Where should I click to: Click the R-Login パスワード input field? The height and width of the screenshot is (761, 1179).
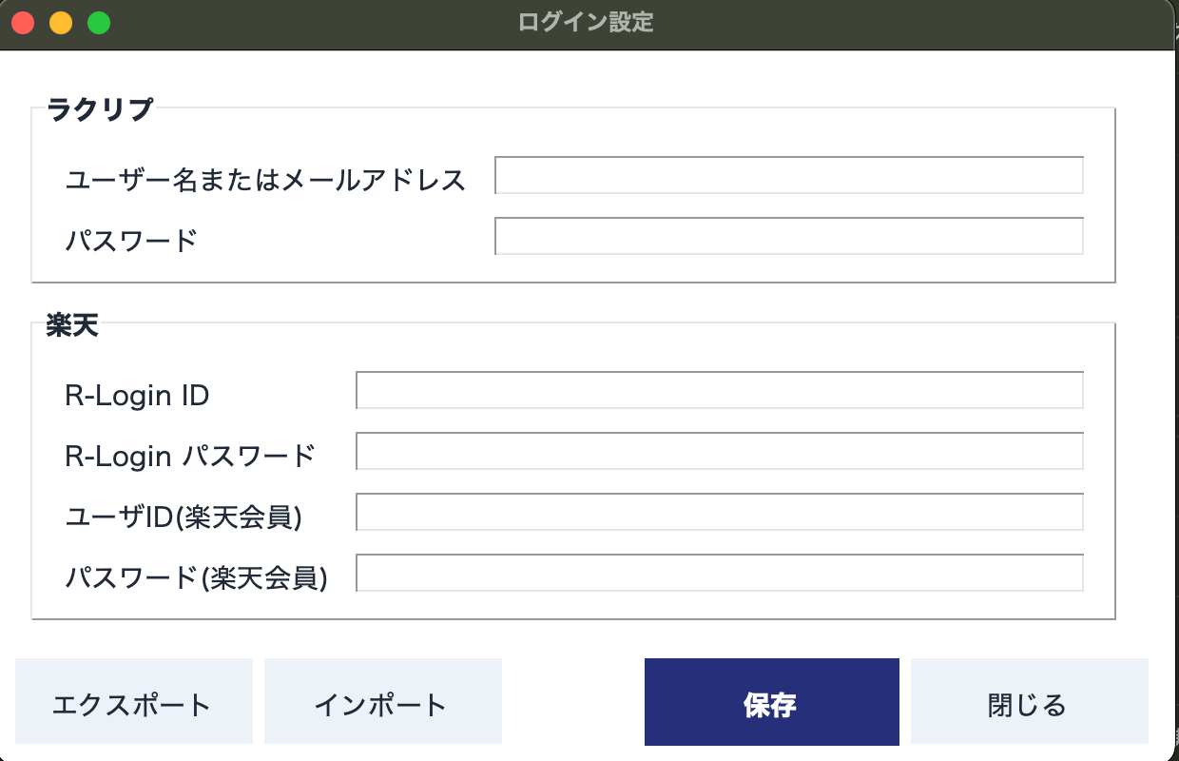[x=719, y=452]
